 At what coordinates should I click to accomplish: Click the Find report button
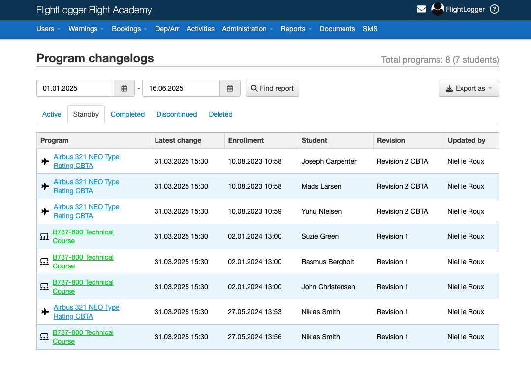[x=272, y=88]
